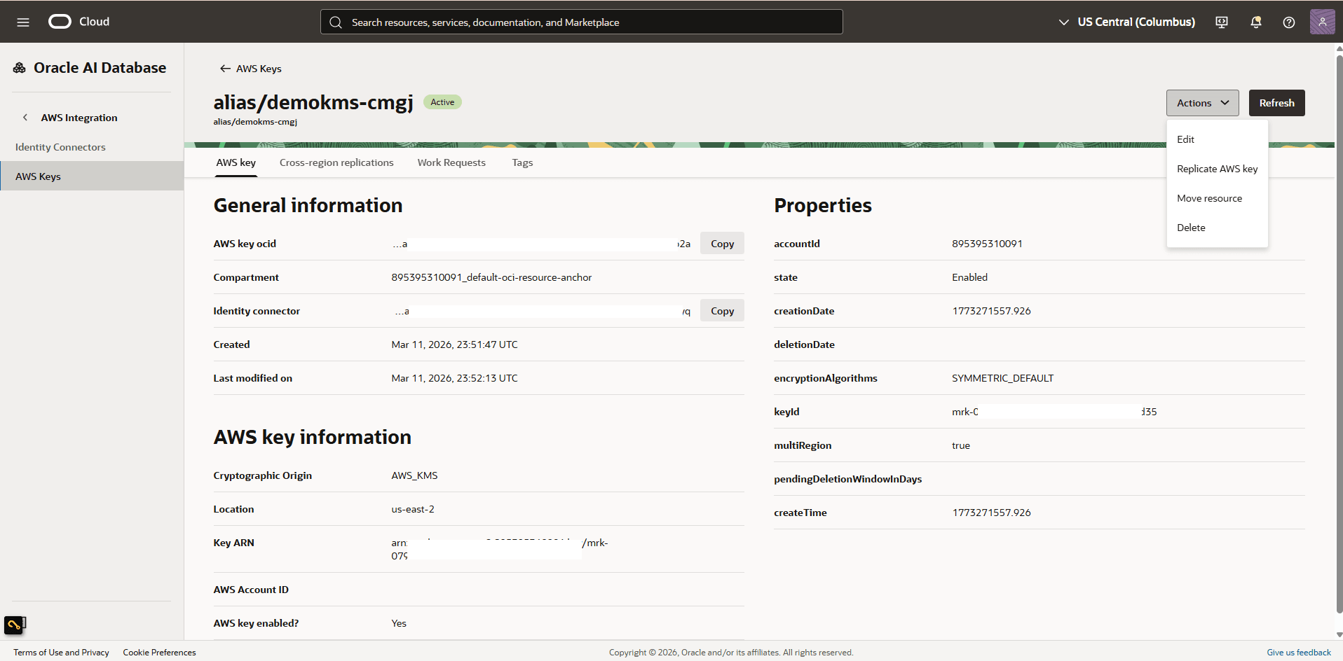Open the user profile avatar
The height and width of the screenshot is (661, 1343).
[x=1322, y=22]
